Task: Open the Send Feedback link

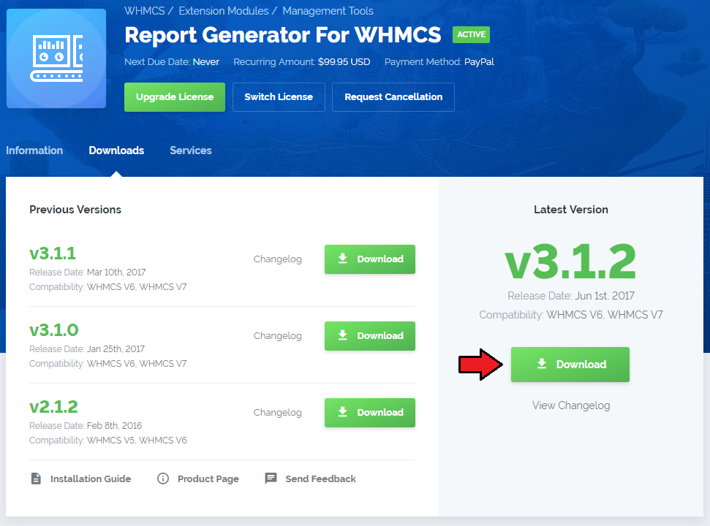Action: coord(320,479)
